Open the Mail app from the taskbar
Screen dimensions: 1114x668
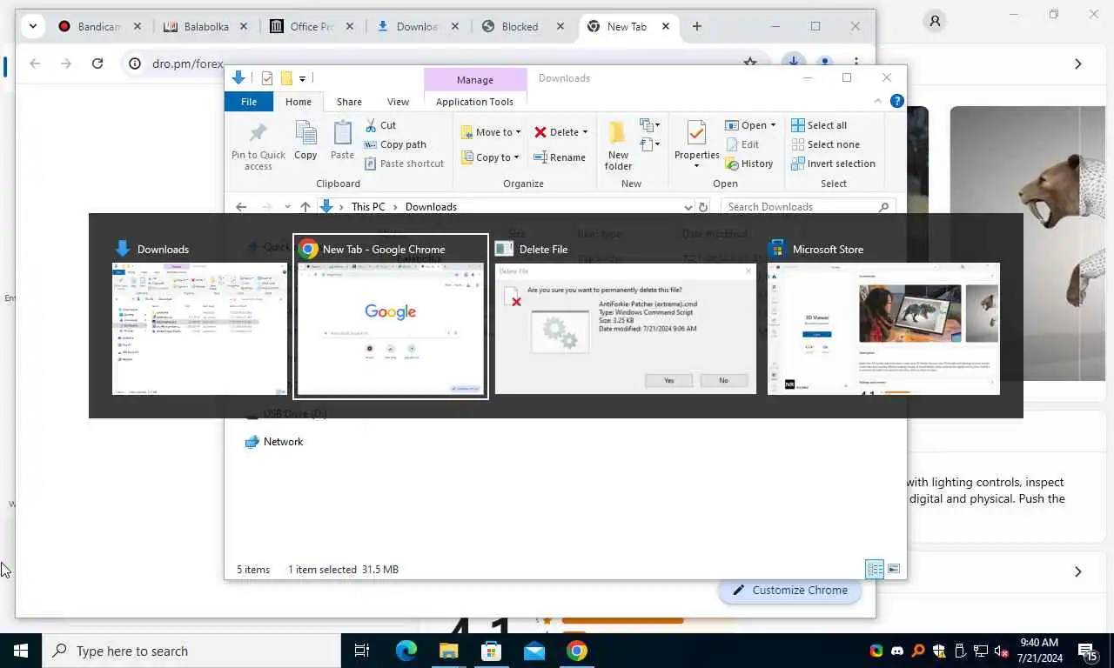(534, 651)
